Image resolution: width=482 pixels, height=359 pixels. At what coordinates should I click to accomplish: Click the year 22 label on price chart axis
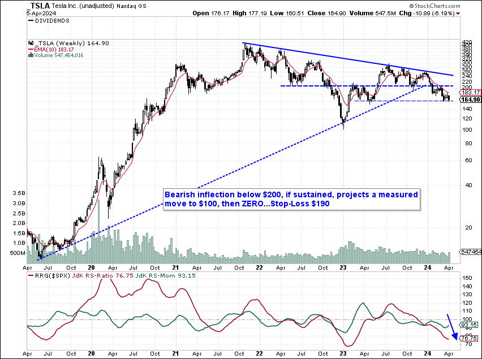point(260,268)
